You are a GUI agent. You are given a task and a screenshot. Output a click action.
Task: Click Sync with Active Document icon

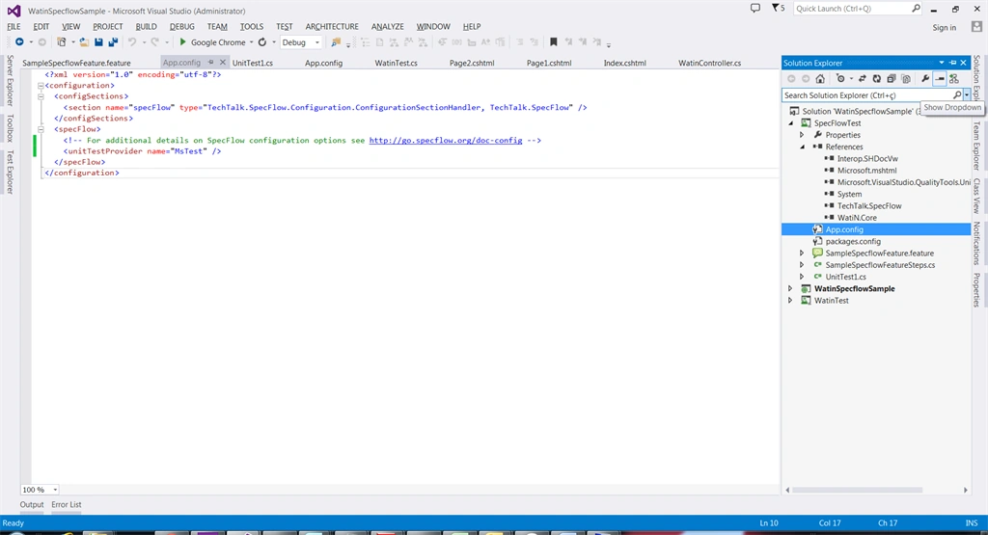pyautogui.click(x=862, y=79)
